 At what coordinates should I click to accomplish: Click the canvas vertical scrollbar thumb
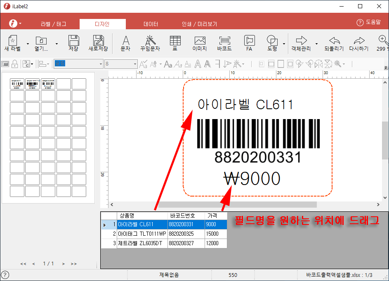click(x=385, y=140)
